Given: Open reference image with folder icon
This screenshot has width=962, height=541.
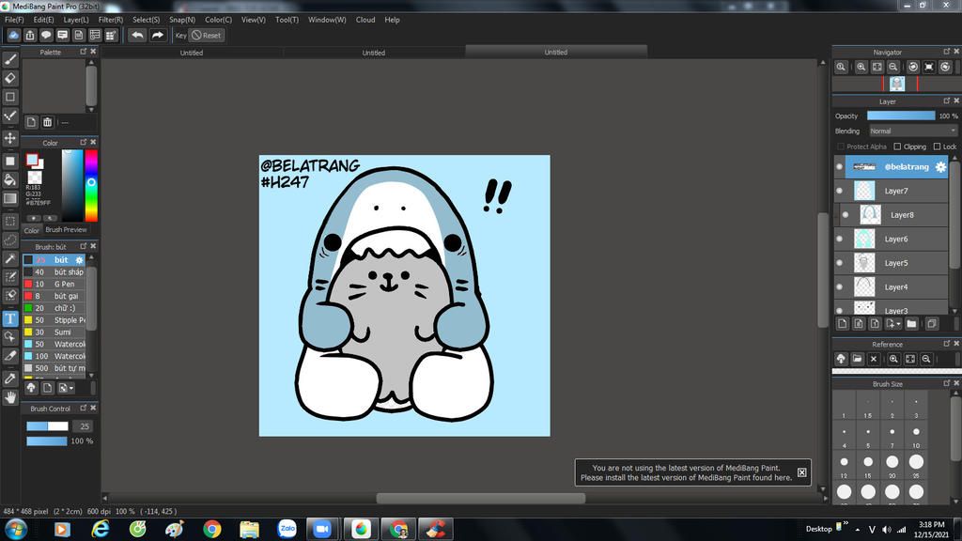Looking at the screenshot, I should click(857, 359).
